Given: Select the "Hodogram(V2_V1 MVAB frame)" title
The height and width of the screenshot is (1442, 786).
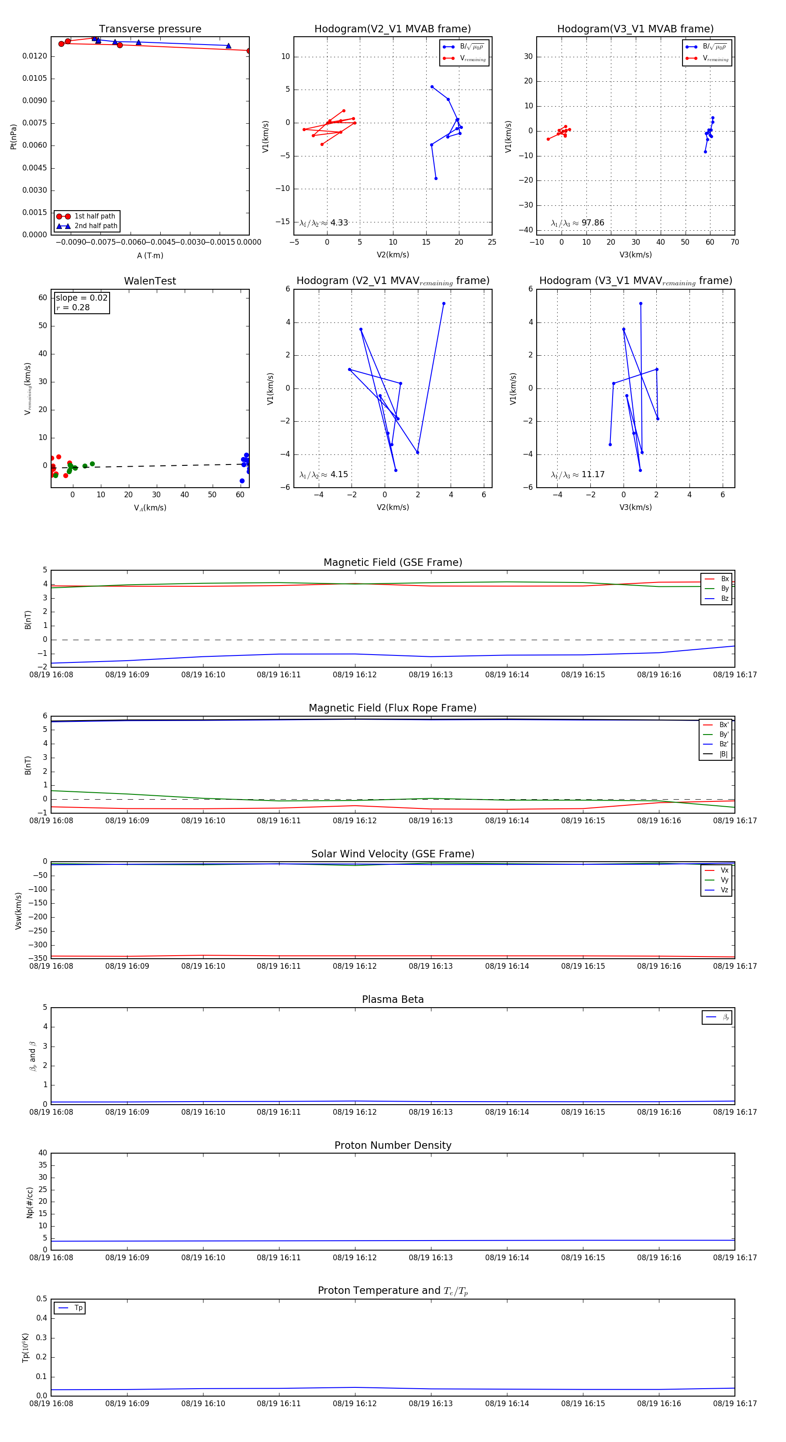Looking at the screenshot, I should [x=393, y=29].
